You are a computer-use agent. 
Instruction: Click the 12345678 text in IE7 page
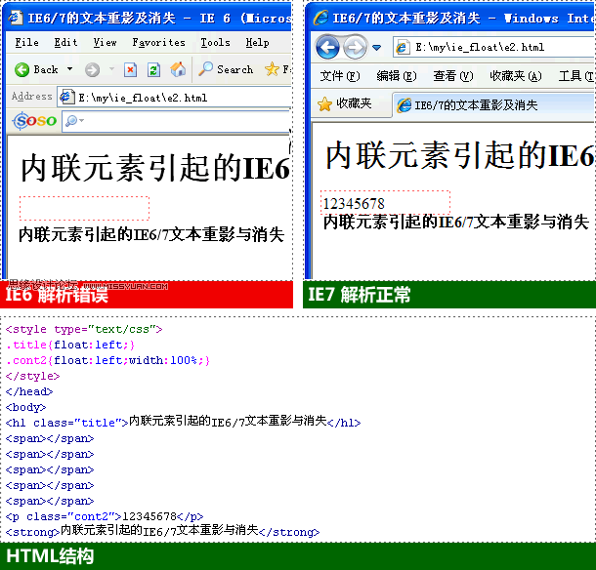tap(354, 204)
